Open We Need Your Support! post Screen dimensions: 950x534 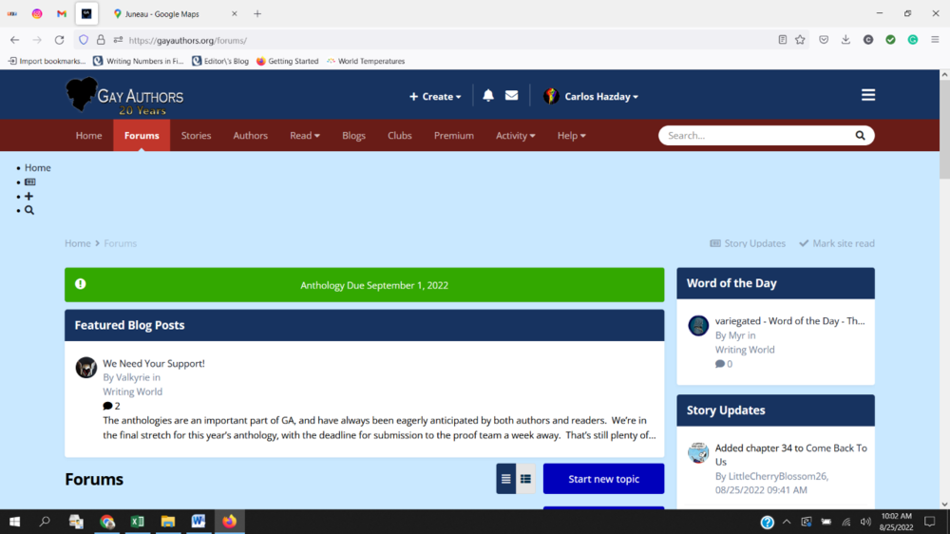154,363
